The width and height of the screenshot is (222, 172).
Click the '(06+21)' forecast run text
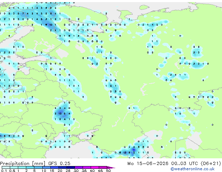point(211,164)
